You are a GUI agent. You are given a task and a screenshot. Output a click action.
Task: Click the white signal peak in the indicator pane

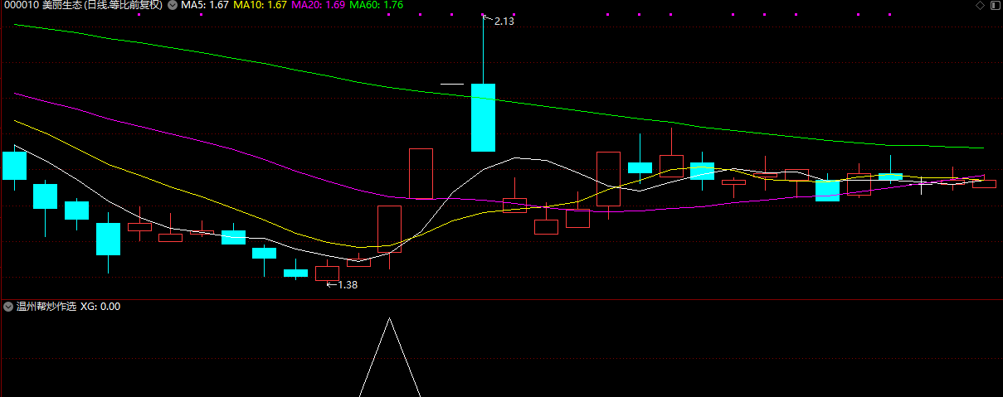[389, 321]
